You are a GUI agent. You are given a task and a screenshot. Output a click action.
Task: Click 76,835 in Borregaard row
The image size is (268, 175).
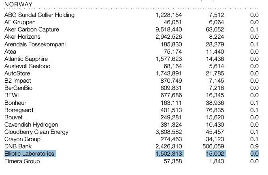tap(215, 110)
